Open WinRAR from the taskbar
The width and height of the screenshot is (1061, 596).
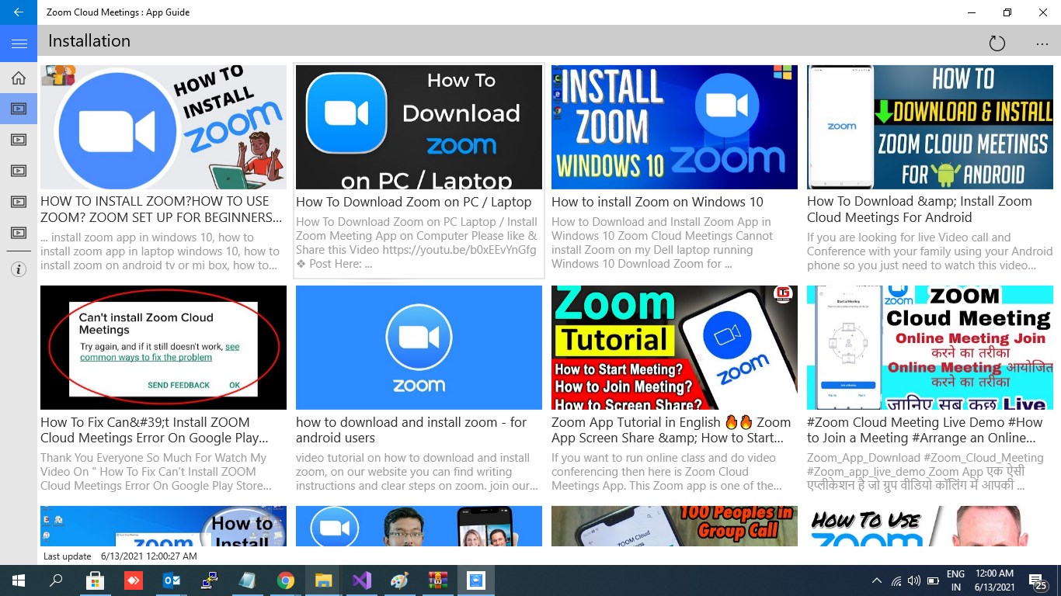click(437, 580)
